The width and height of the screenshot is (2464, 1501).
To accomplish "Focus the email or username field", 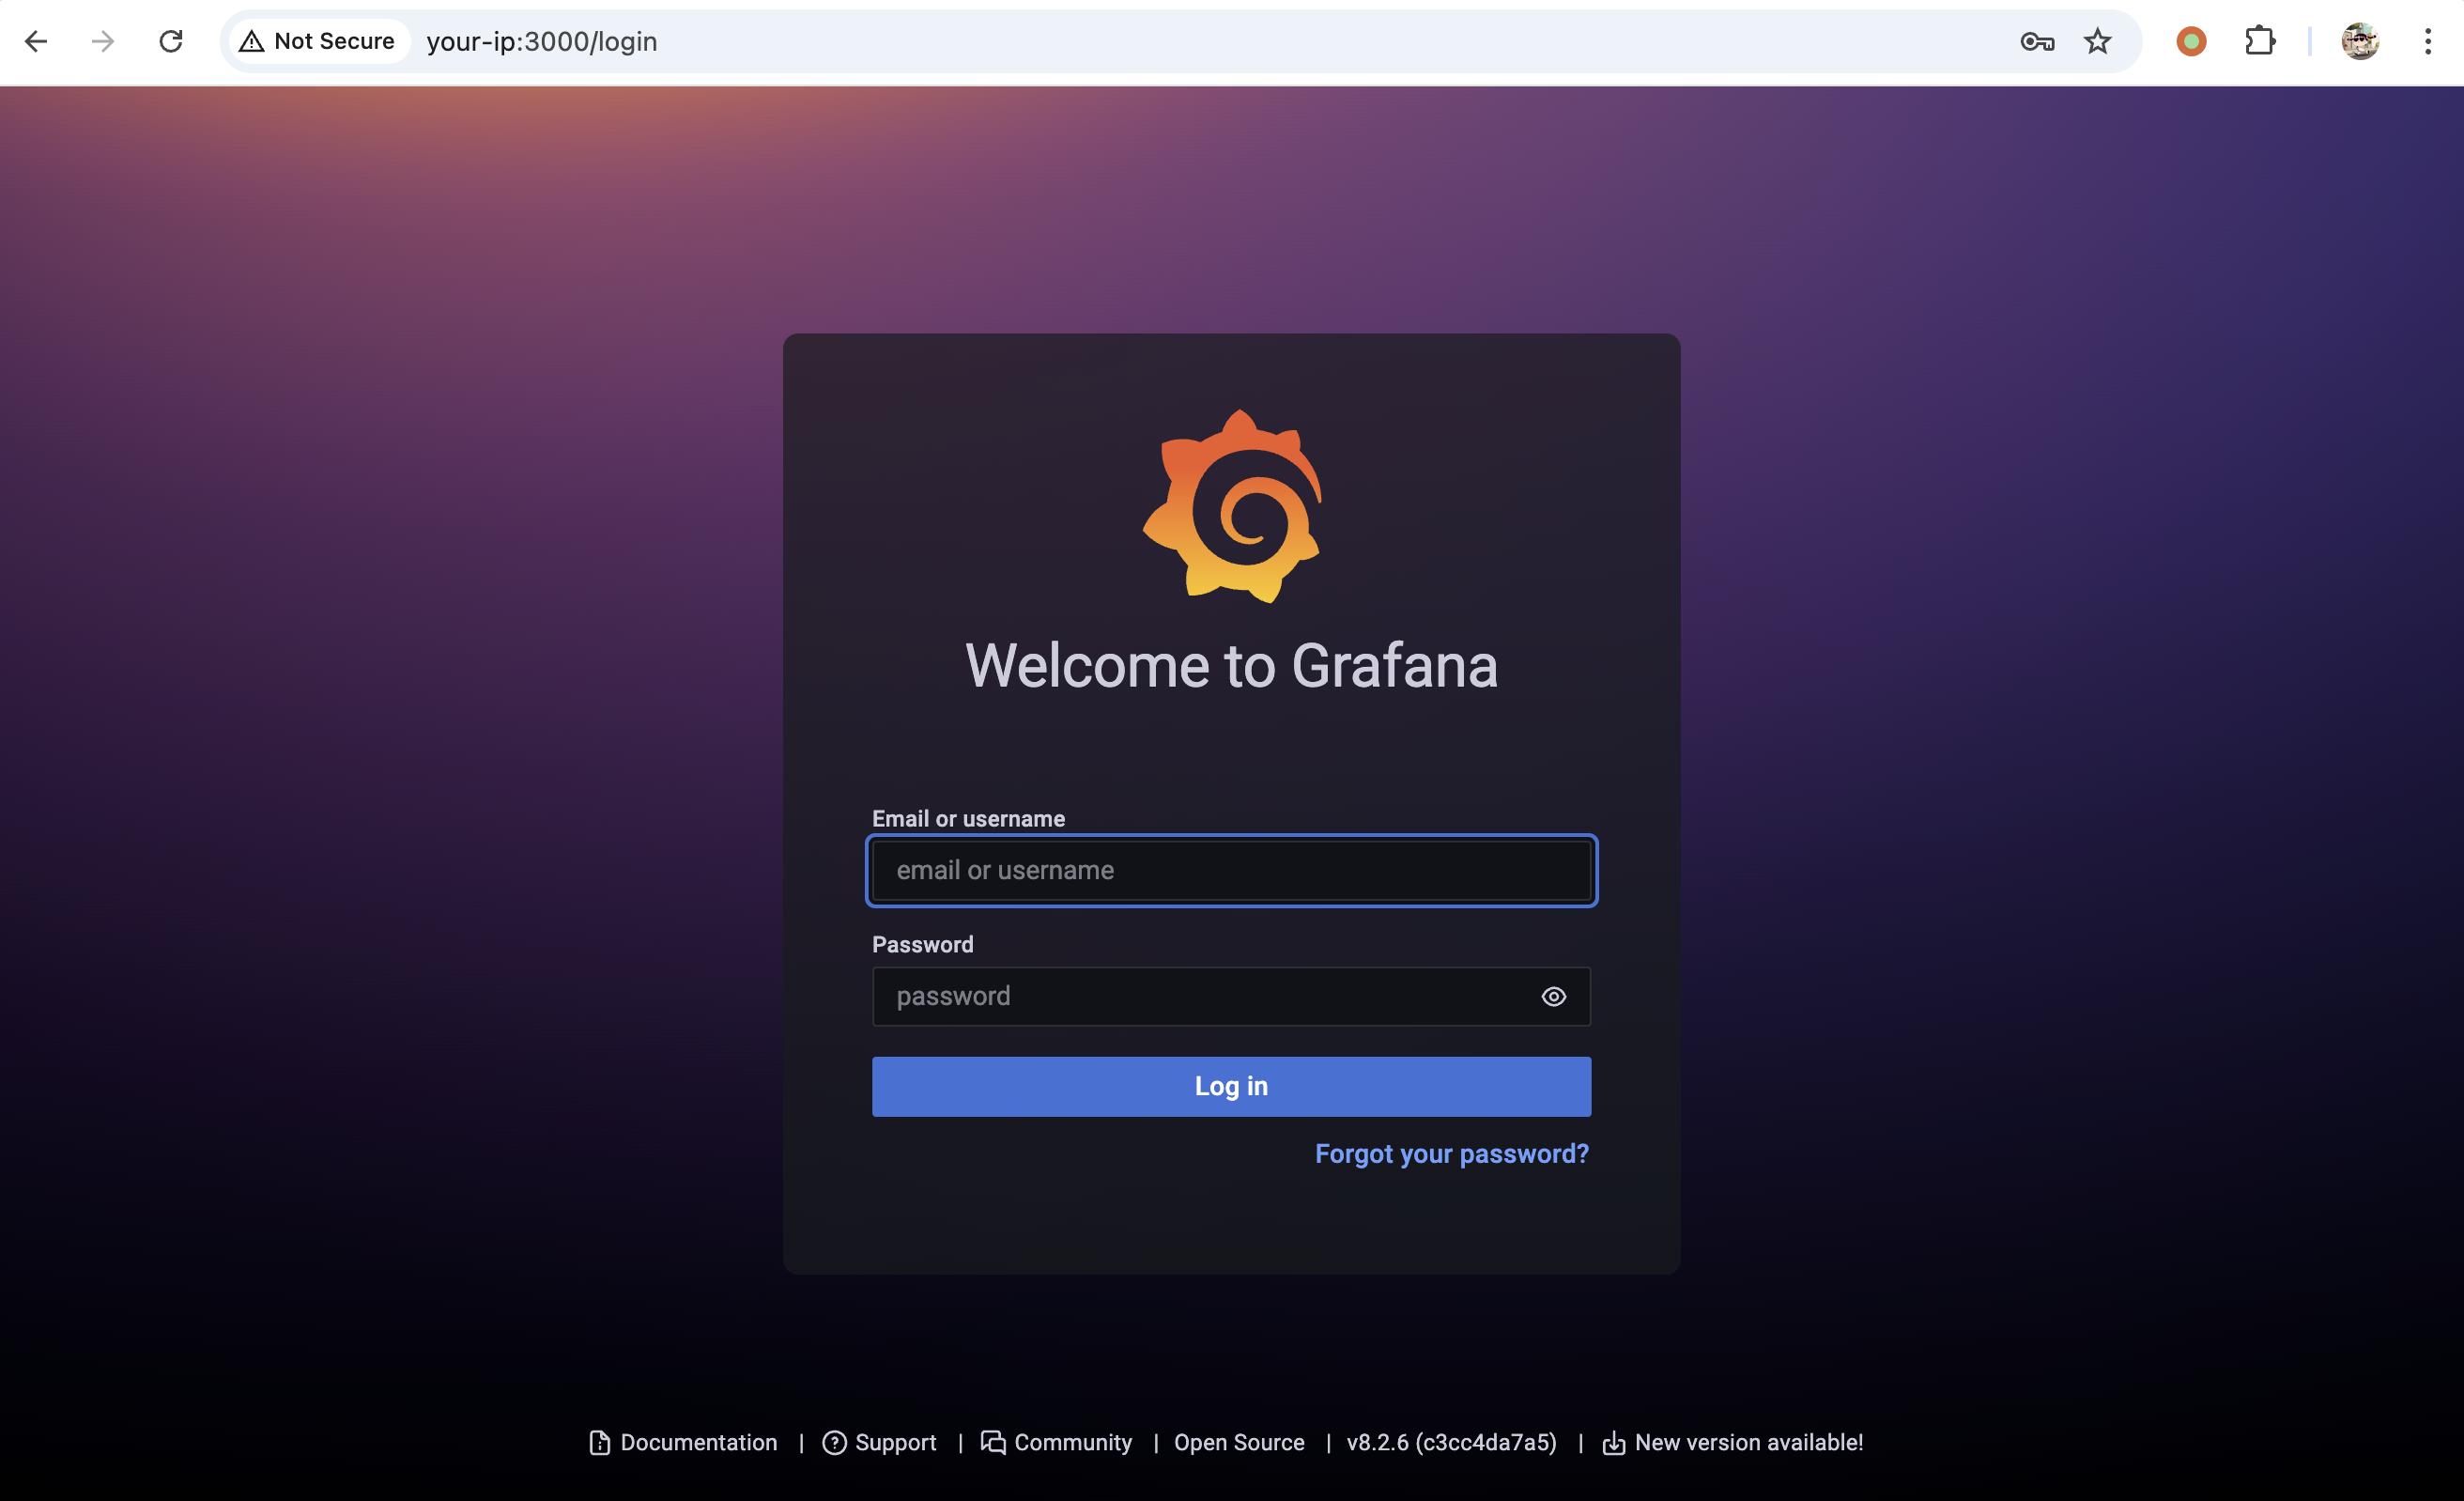I will pos(1231,870).
